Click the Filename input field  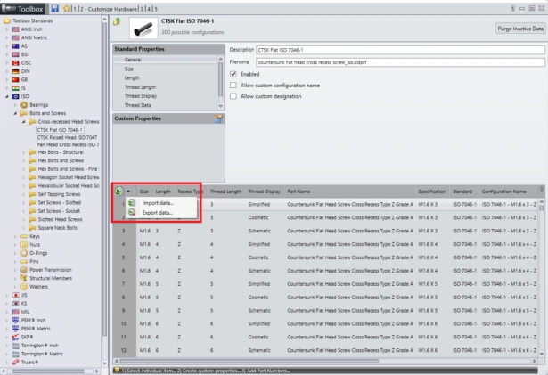point(400,62)
